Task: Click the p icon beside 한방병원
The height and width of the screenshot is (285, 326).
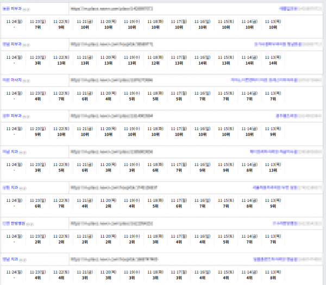Action: [32, 224]
